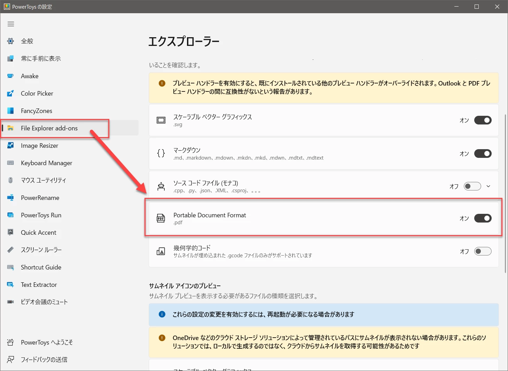Click the Keyboard Manager keyboard icon
Viewport: 508px width, 371px height.
click(10, 163)
